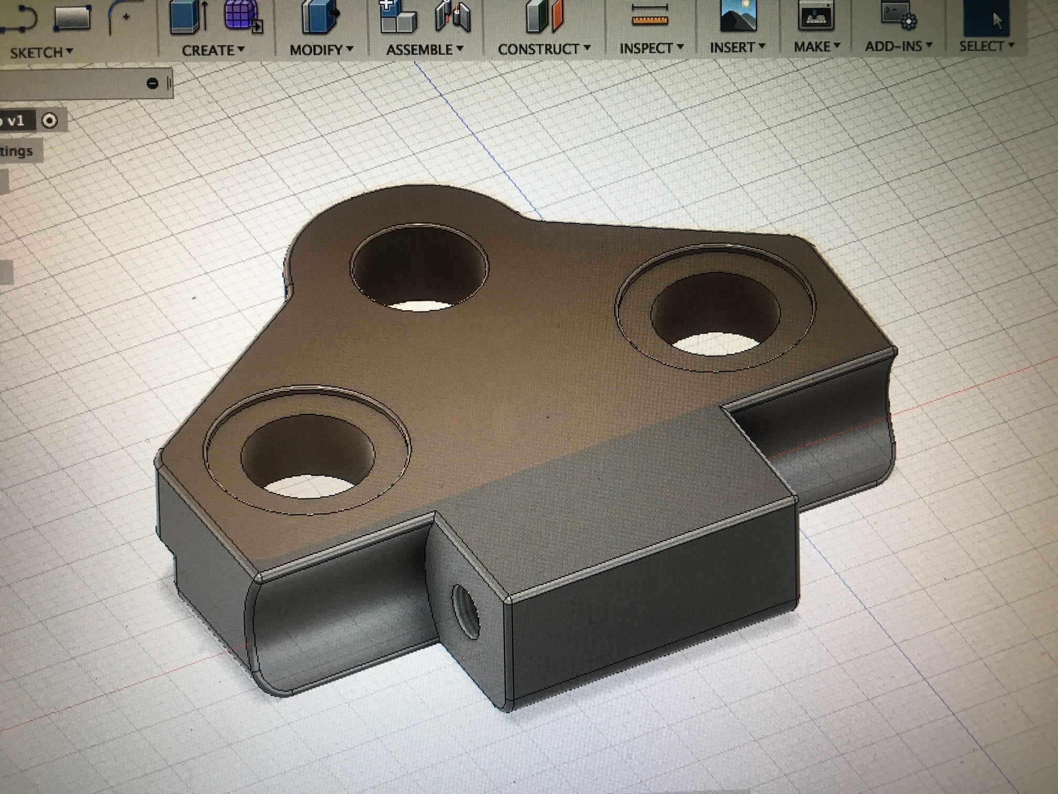Screen dimensions: 1058x794
Task: Click the Press Pull modify icon
Action: click(320, 17)
